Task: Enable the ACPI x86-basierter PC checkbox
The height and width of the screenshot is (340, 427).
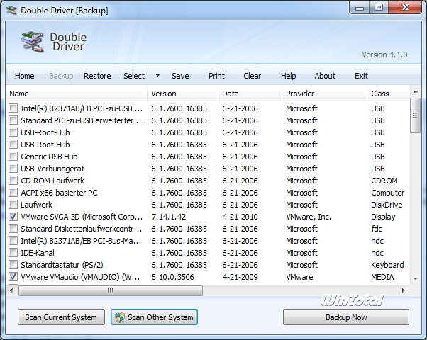Action: 13,193
